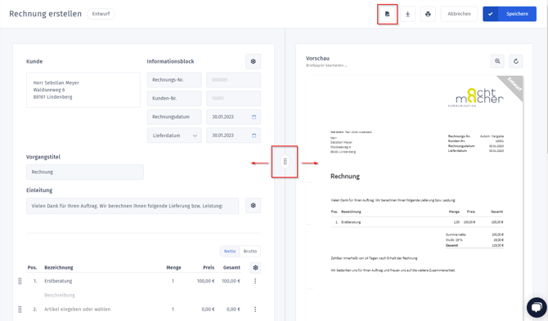
Task: Switch price mode to Brutto
Action: click(250, 252)
